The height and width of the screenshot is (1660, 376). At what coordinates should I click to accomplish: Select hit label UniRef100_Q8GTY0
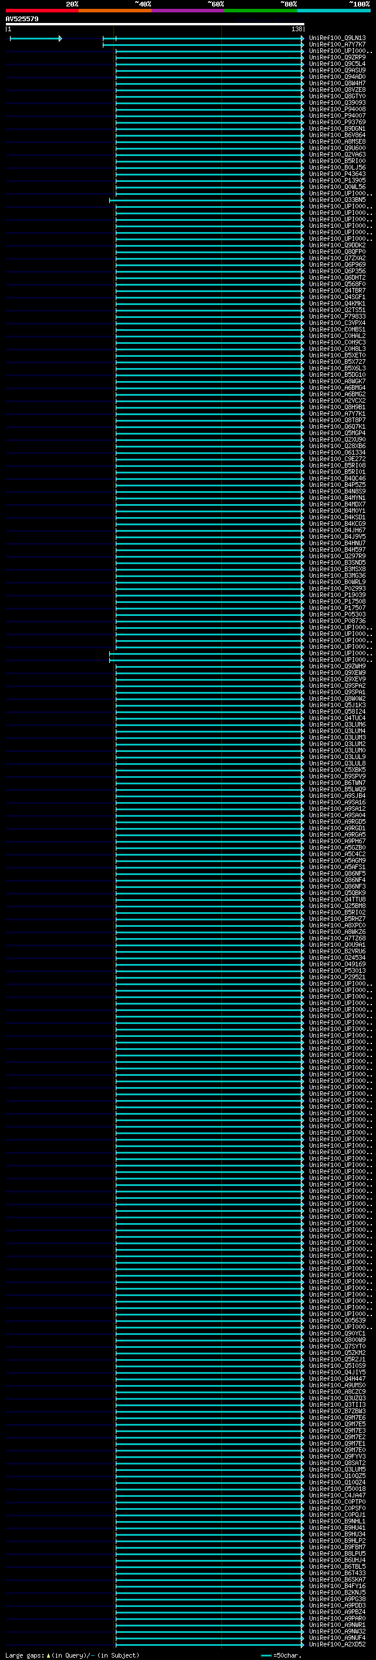coord(337,96)
